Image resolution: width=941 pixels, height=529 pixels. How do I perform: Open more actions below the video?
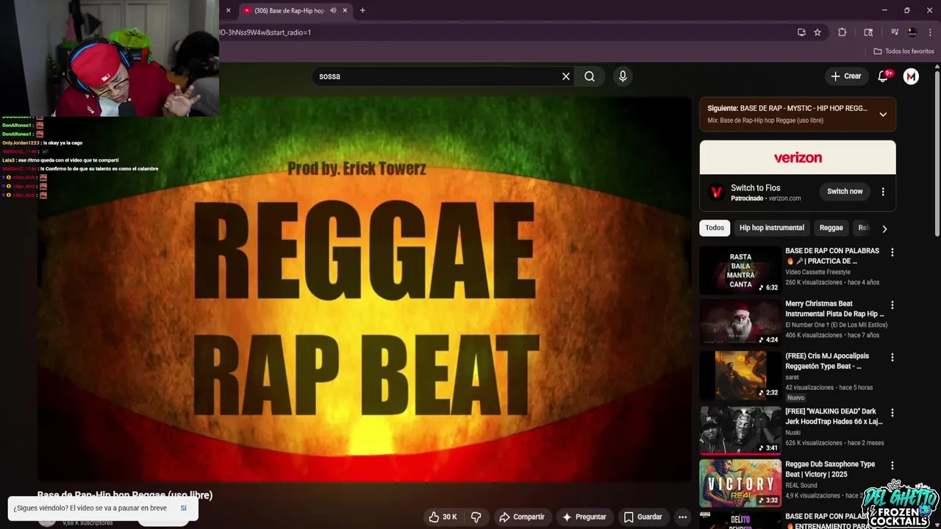tap(682, 517)
